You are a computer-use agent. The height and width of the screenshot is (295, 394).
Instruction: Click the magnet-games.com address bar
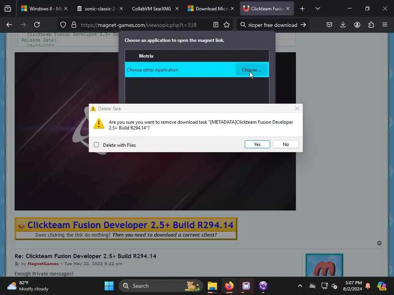pyautogui.click(x=139, y=25)
